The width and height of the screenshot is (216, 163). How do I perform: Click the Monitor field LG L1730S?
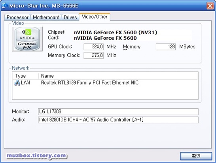[x=118, y=111]
